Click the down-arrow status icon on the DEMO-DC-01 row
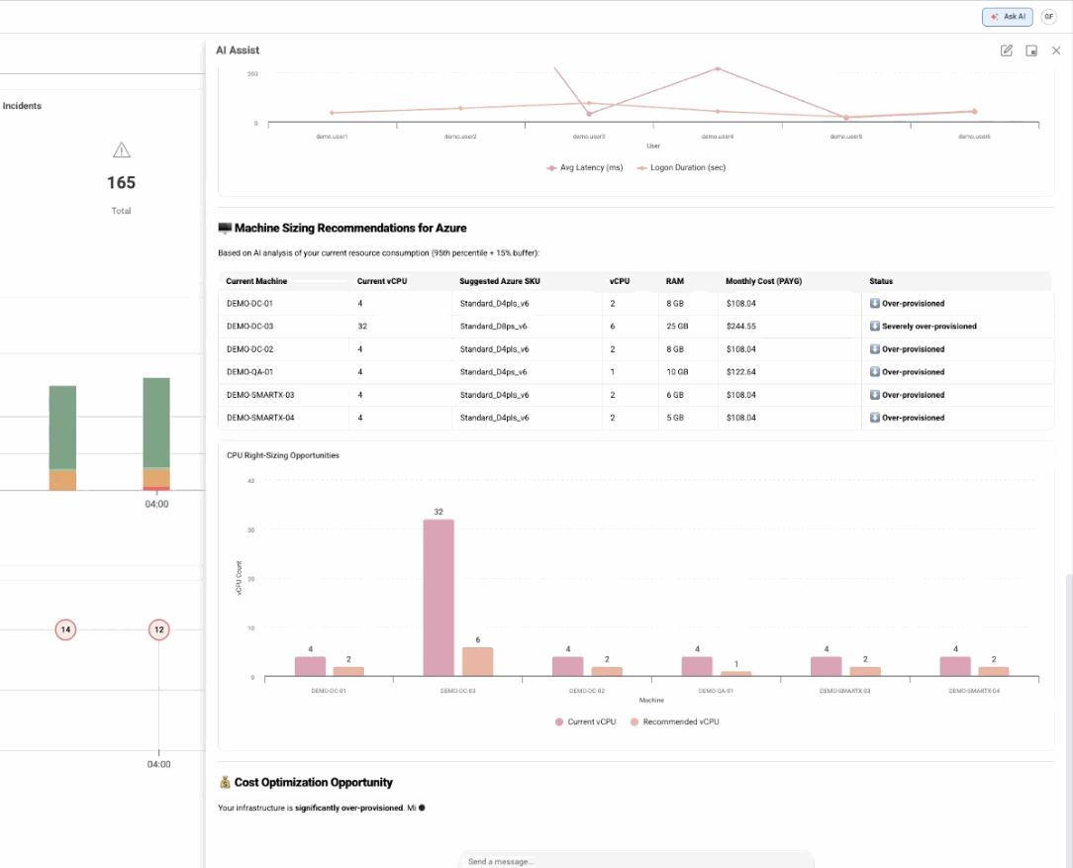The height and width of the screenshot is (868, 1073). point(875,303)
